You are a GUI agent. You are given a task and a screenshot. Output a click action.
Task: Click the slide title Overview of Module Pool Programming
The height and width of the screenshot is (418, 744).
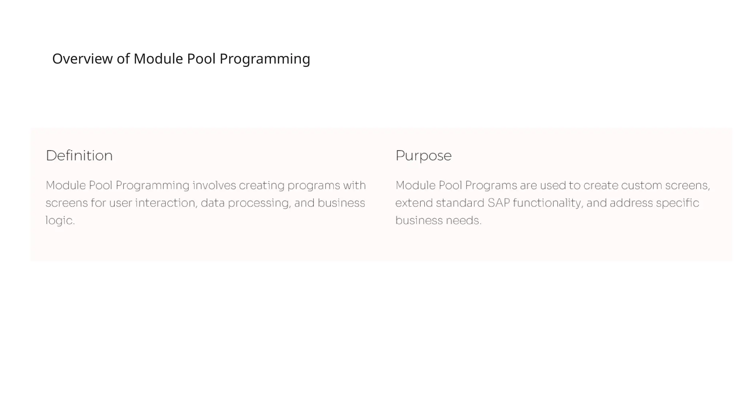pos(181,59)
